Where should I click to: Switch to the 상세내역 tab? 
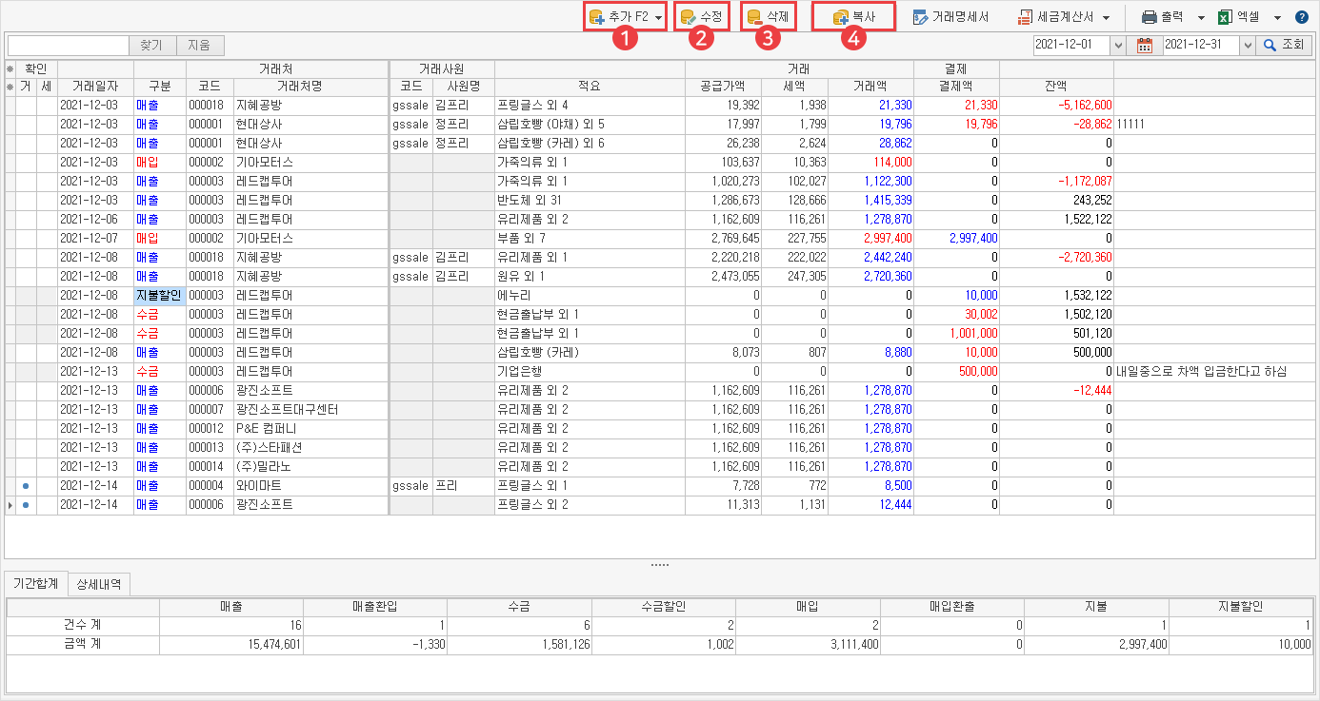click(x=99, y=584)
